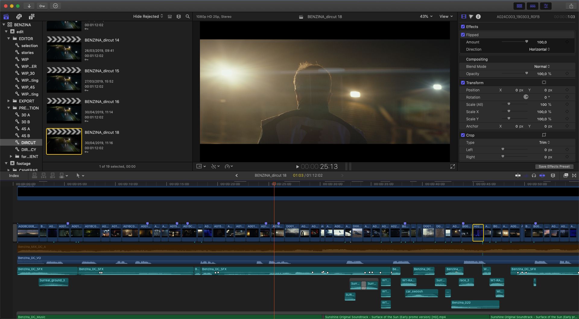Toggle audio skimming headphones icon
Image resolution: width=579 pixels, height=319 pixels.
point(534,175)
